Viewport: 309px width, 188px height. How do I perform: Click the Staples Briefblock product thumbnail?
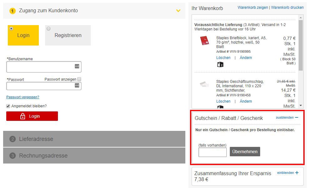point(204,40)
